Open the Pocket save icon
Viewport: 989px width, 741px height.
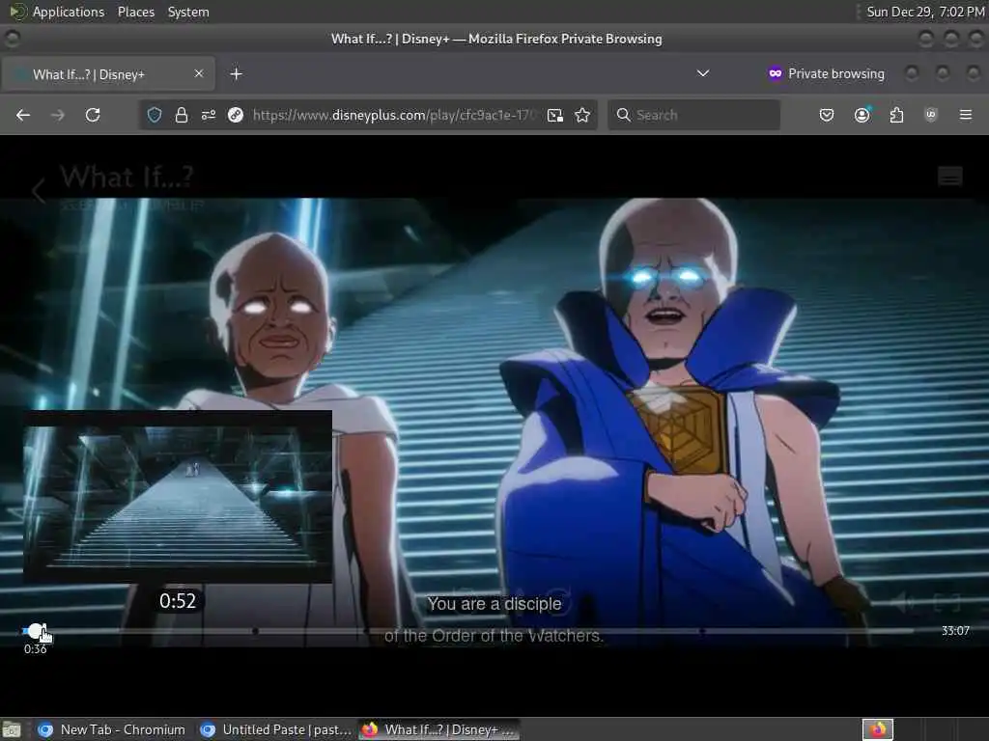827,115
